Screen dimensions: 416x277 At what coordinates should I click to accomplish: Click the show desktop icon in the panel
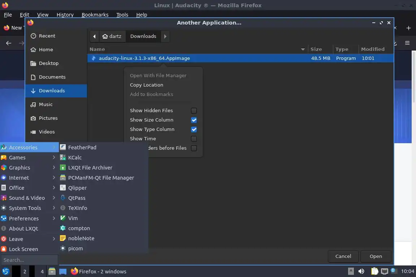(63, 272)
